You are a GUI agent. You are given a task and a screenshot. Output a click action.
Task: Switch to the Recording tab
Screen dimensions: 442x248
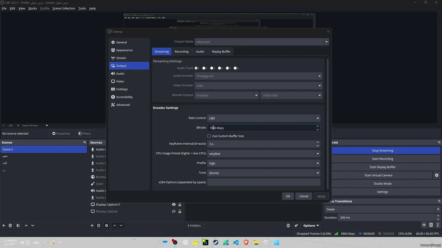182,51
